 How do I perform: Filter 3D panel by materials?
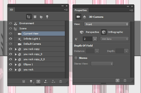(41, 17)
